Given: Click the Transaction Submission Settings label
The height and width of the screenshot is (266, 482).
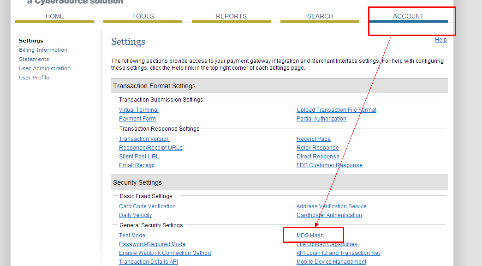Looking at the screenshot, I should (x=161, y=100).
